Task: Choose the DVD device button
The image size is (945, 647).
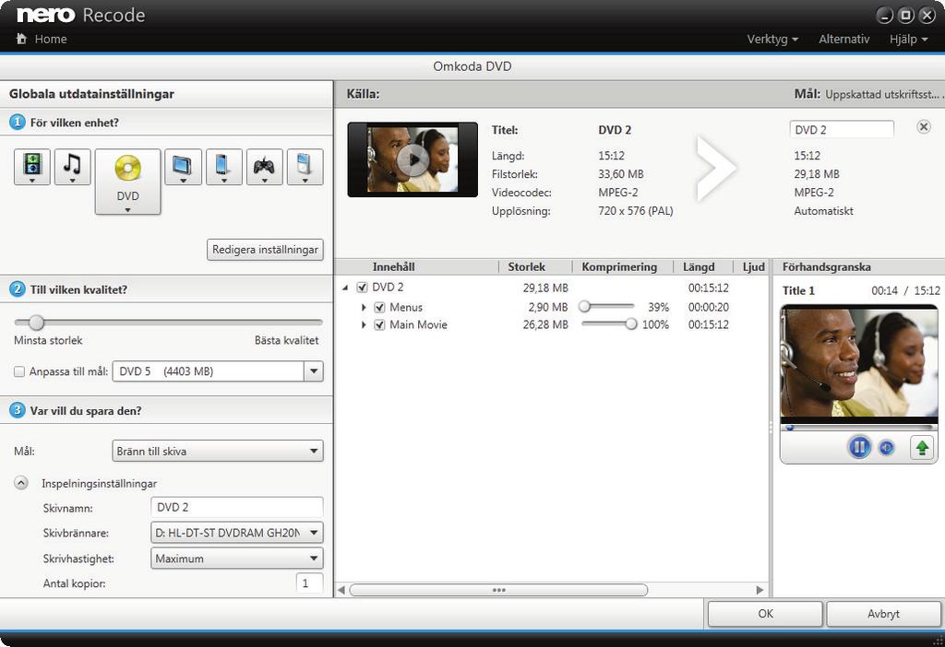Action: point(127,182)
